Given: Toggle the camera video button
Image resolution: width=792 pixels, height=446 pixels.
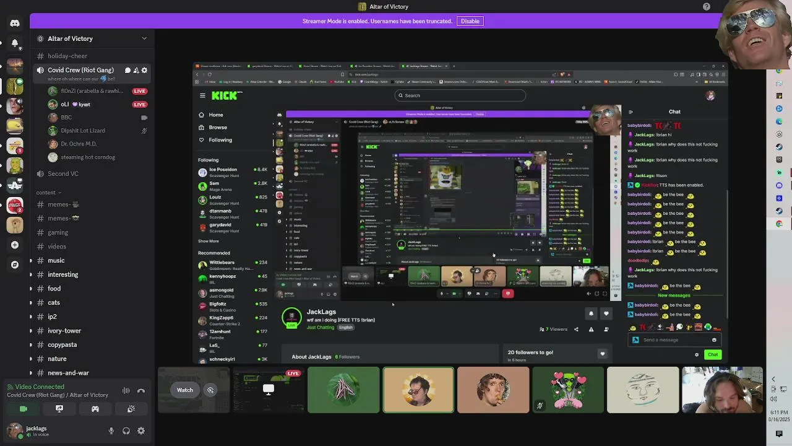Looking at the screenshot, I should click(24, 409).
